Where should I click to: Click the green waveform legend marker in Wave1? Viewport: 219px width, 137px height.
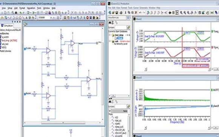212,31
